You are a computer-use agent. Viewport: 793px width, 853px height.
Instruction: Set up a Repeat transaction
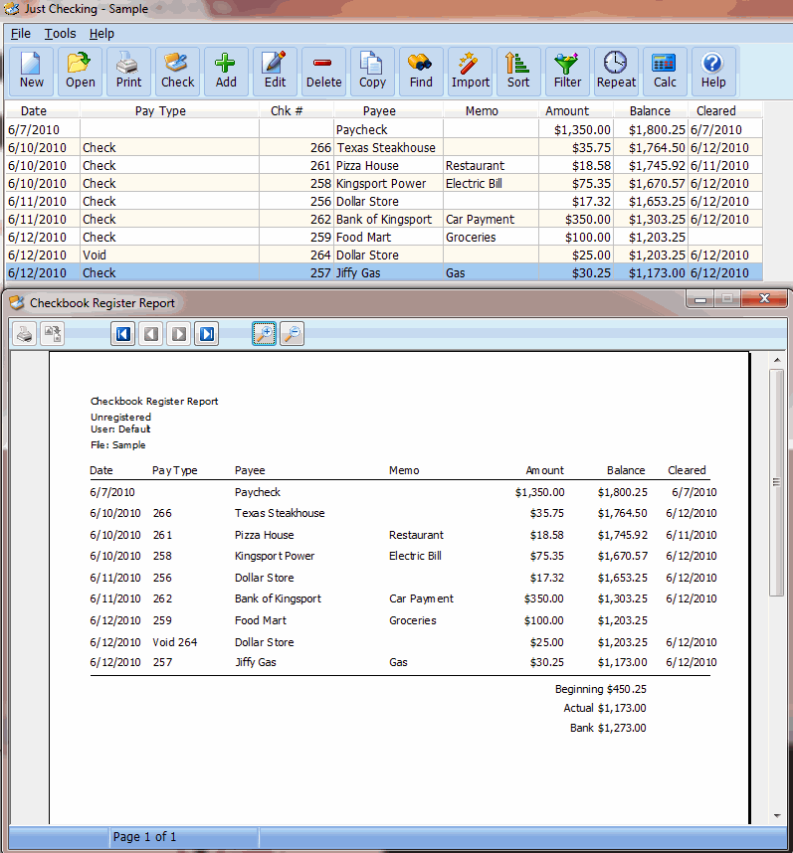click(x=616, y=71)
